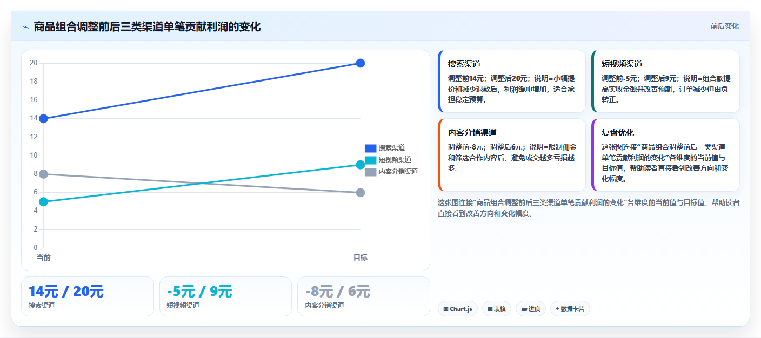Click the 内容分销渠道 data point at 目标 (6)

[361, 193]
